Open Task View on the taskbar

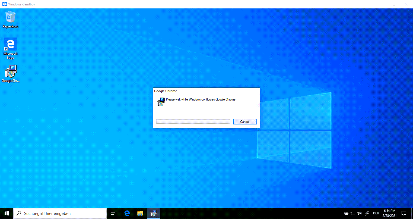tap(113, 213)
